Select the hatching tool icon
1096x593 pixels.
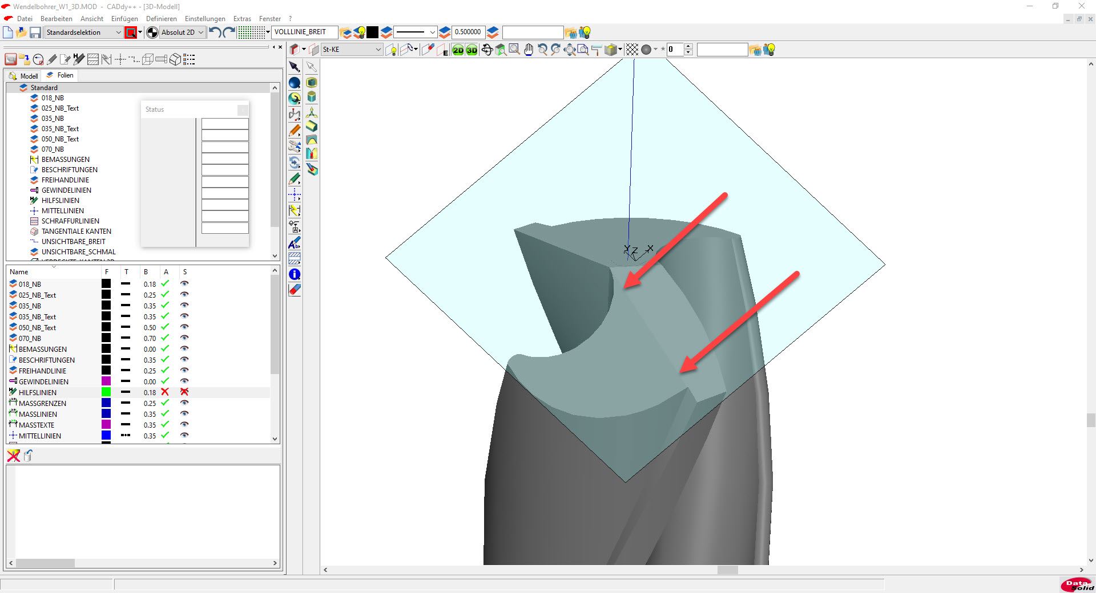[x=295, y=258]
